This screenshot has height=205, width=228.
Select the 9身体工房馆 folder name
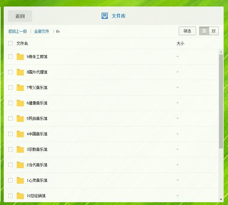coord(37,57)
